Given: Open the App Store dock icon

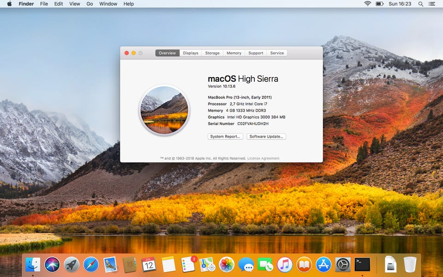Looking at the screenshot, I should [323, 265].
